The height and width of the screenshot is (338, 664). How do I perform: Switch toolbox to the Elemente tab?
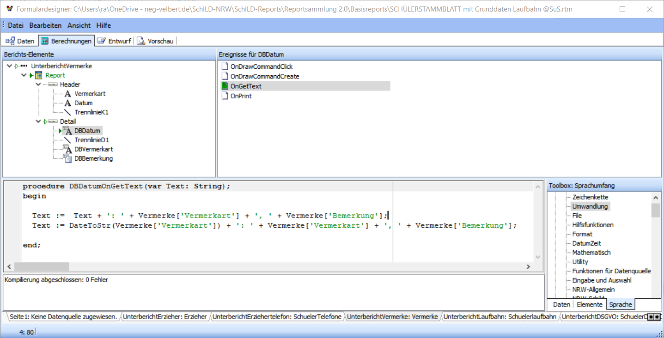(590, 304)
